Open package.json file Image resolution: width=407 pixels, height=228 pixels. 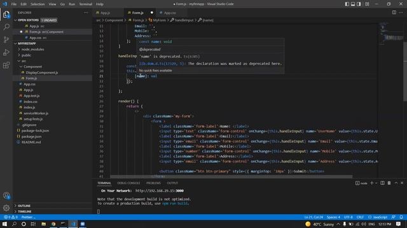31,137
